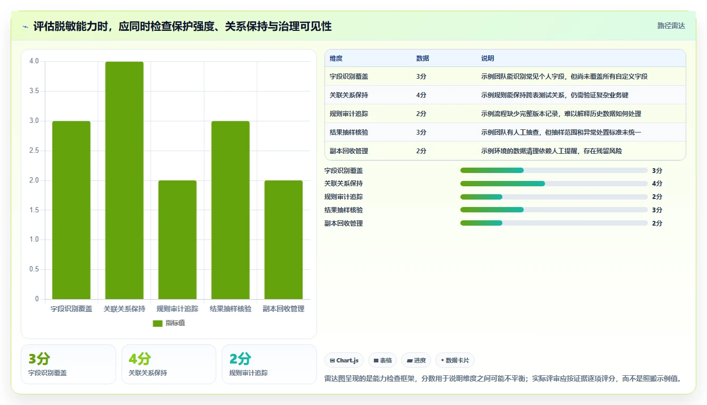Click the 字段识别覆盖 progress bar

click(554, 170)
